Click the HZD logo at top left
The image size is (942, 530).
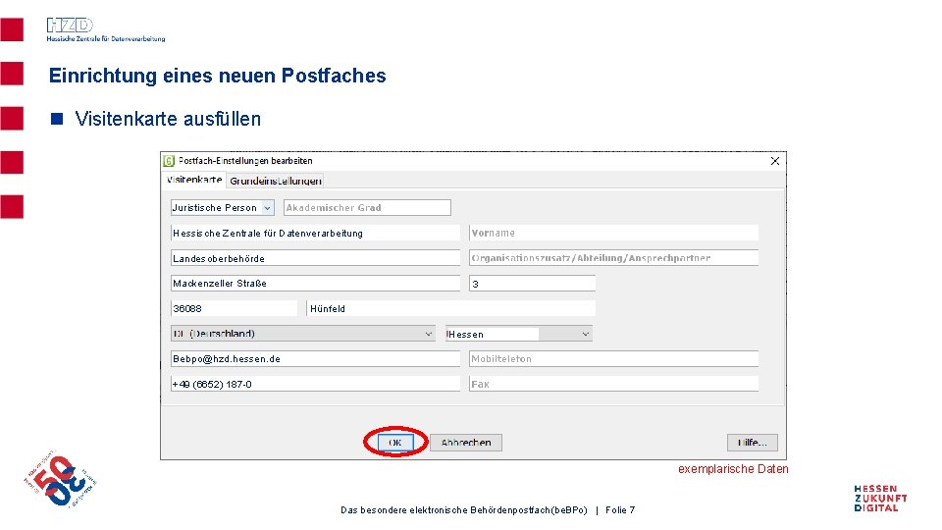click(x=105, y=29)
